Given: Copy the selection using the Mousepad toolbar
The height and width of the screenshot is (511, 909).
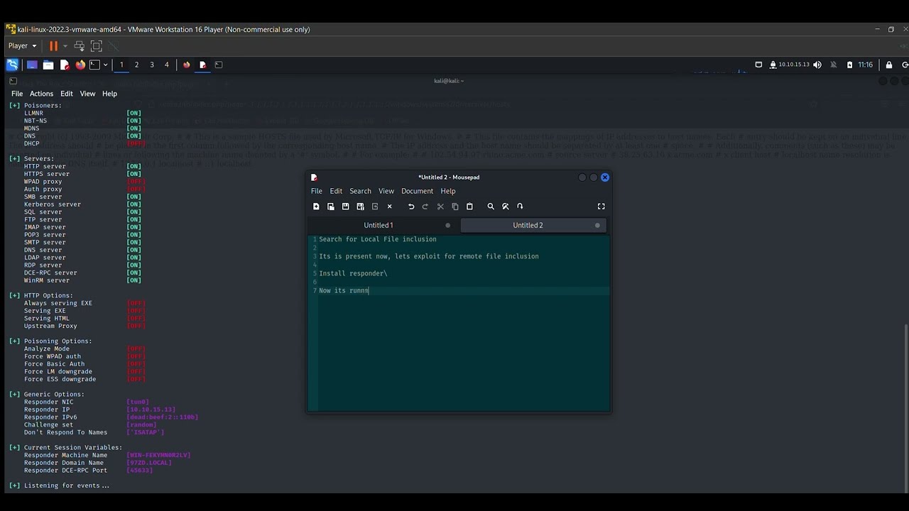Looking at the screenshot, I should tap(455, 207).
